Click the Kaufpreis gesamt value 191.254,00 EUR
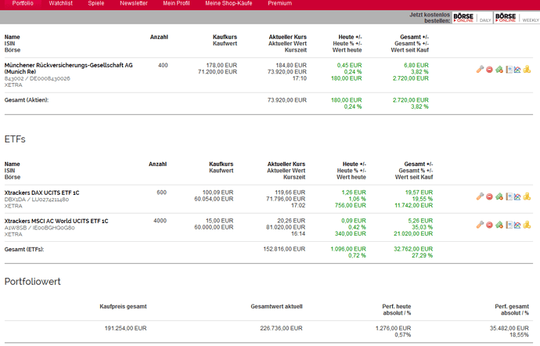 coord(125,328)
